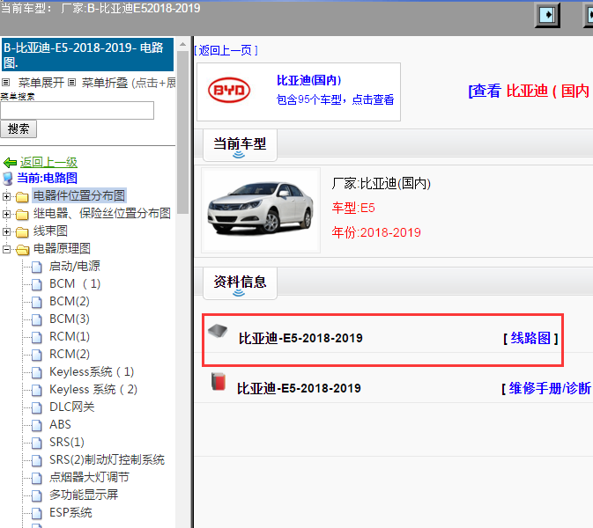Screen dimensions: 593x528
Task: Open the 资料信息 tab header
Action: coord(240,282)
